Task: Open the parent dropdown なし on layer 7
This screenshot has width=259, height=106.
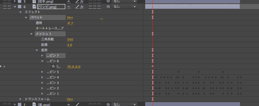Action: [124, 104]
